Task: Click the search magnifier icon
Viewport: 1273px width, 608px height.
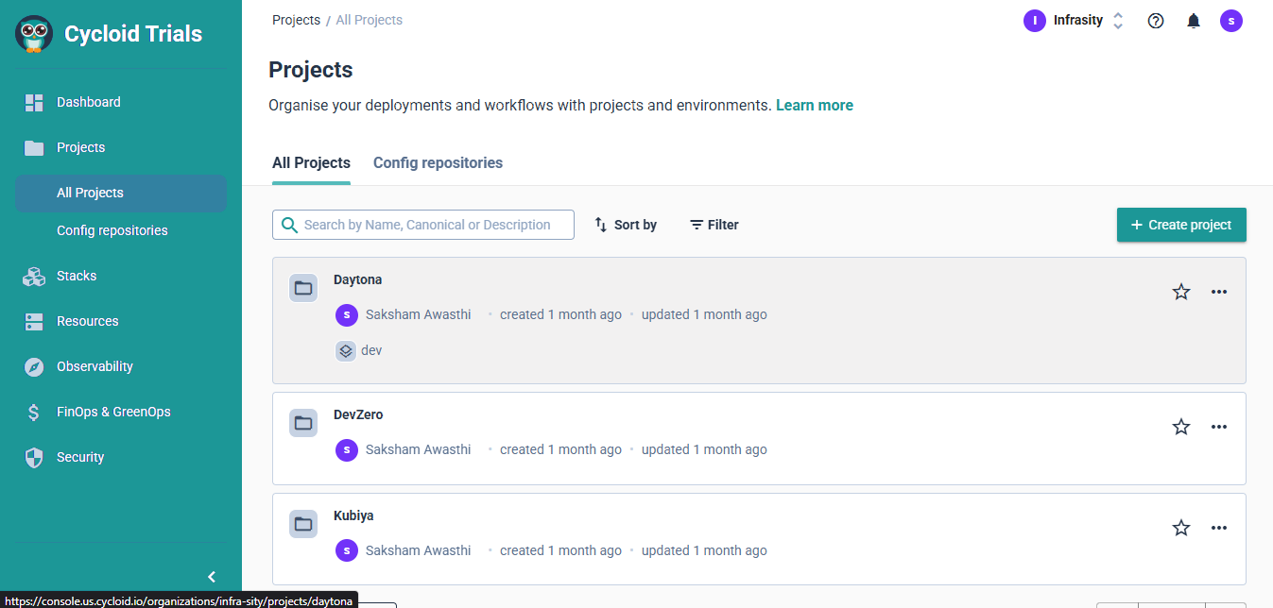Action: click(289, 225)
